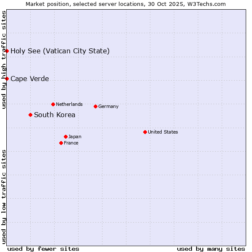
Task: Click the red marker for Cape Verde
Action: (7, 79)
